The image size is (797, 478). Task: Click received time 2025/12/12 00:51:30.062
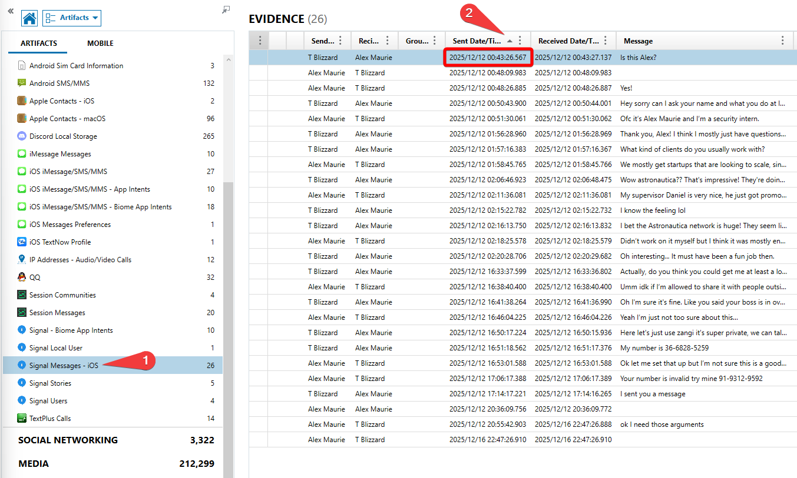(x=573, y=119)
